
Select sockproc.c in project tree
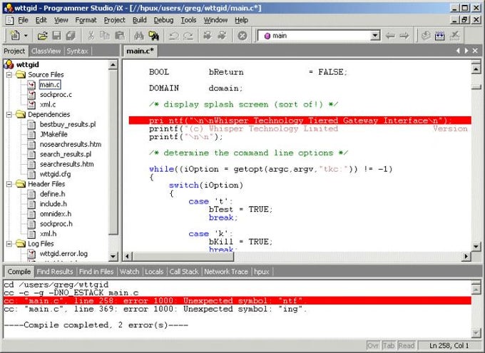[x=56, y=95]
